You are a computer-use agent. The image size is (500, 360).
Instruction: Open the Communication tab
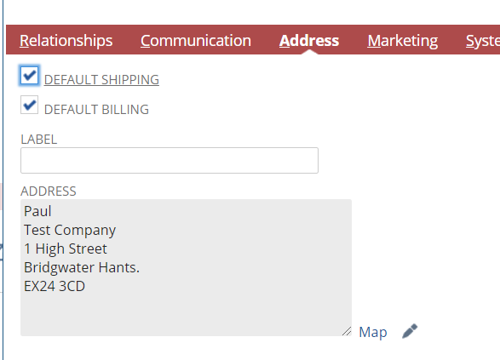pos(196,41)
